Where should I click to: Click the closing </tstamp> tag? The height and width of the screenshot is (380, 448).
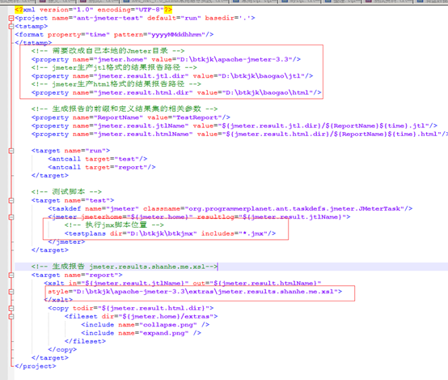[33, 43]
